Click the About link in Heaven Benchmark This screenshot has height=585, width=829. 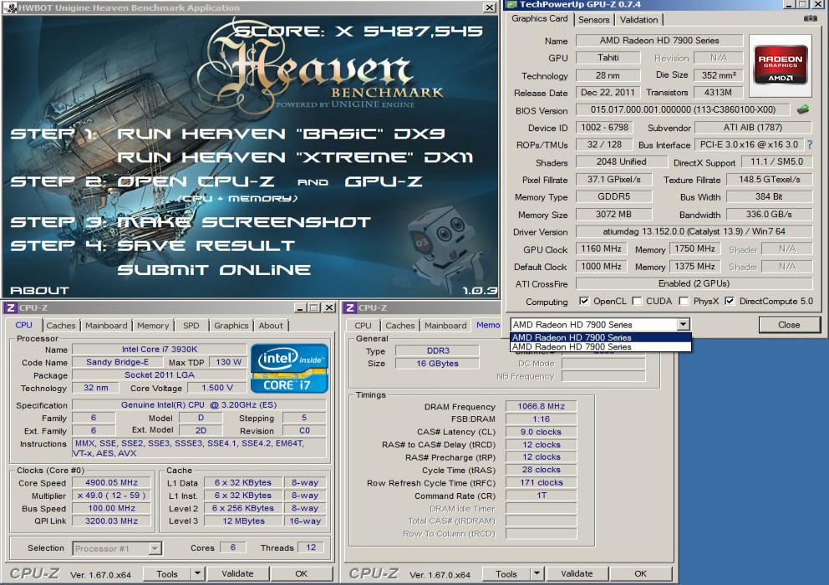point(39,290)
